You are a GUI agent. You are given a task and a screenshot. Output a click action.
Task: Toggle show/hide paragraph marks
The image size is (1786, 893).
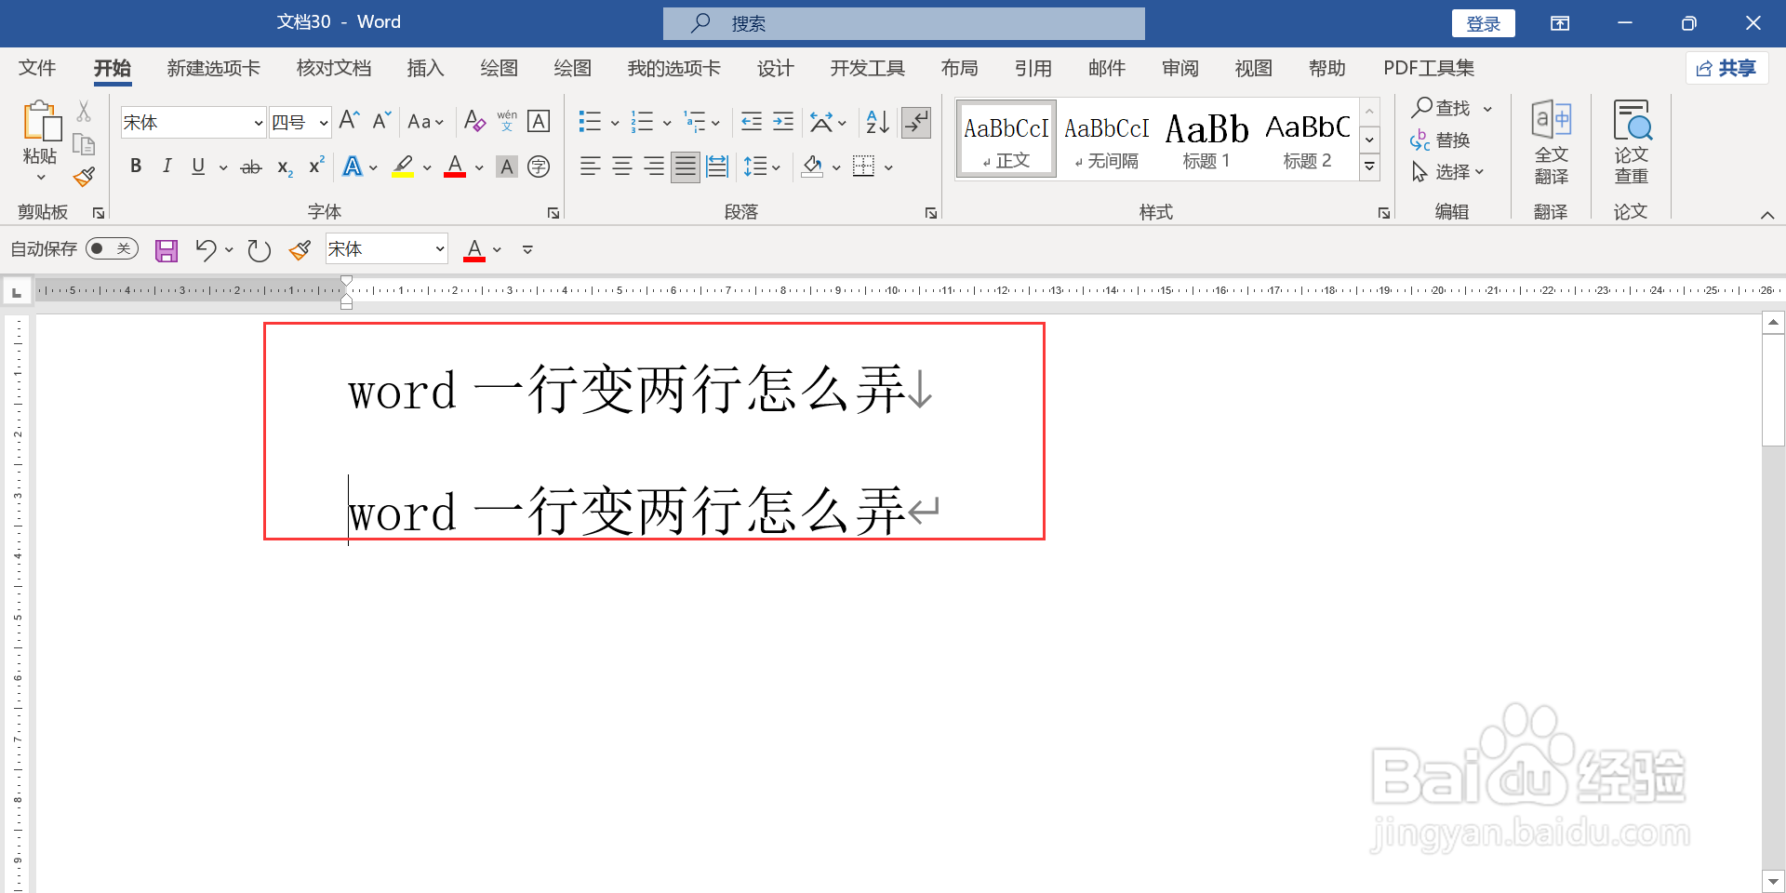click(x=916, y=122)
